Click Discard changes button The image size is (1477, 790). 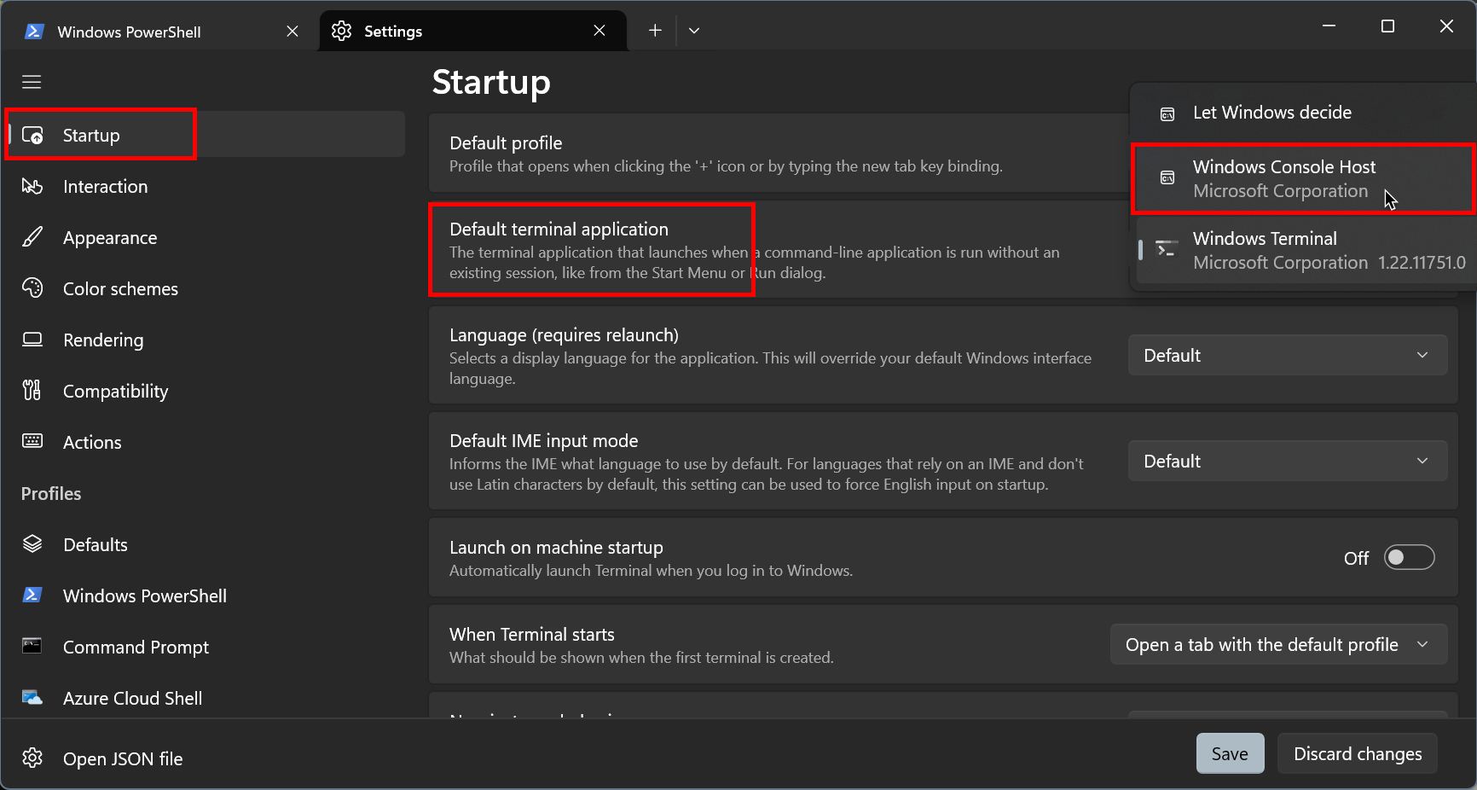(x=1358, y=753)
